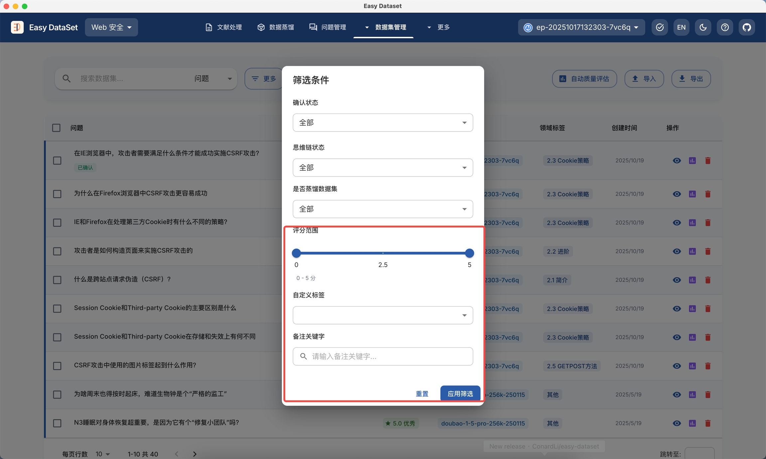The width and height of the screenshot is (766, 459).
Task: Click the help question mark icon
Action: click(725, 27)
